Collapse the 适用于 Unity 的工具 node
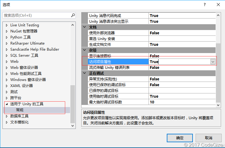 click(x=7, y=104)
